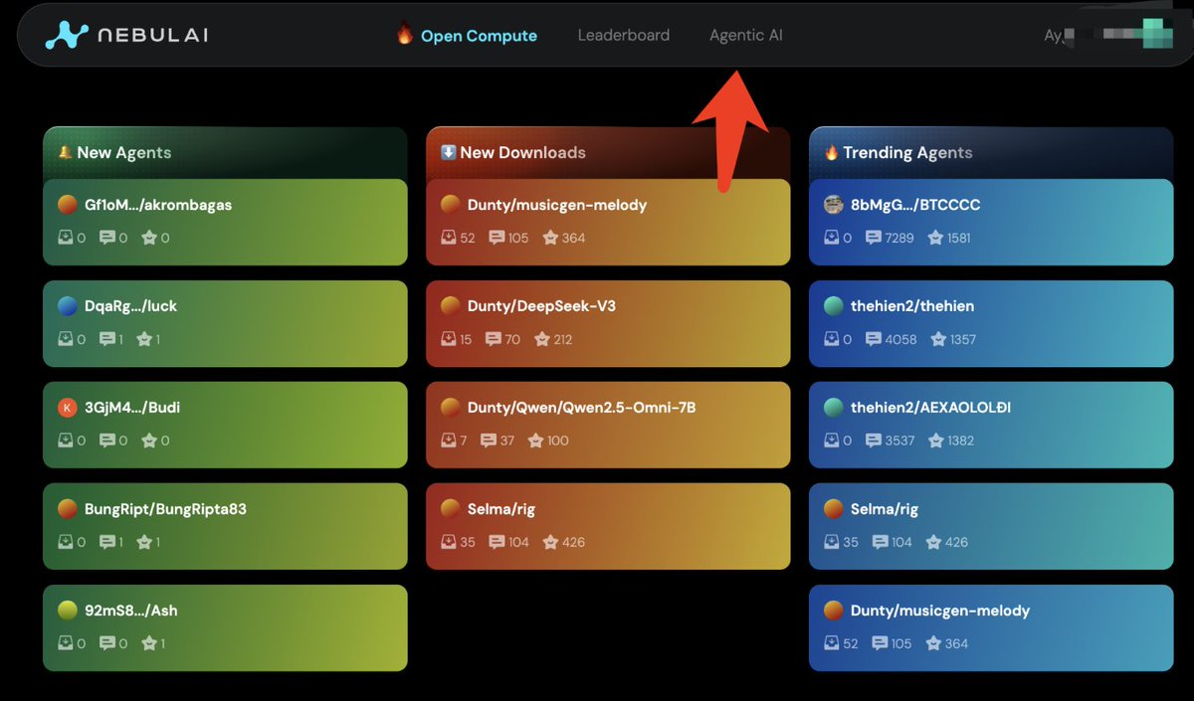Click the download icon on the thehien2/AEXAOLOLĐI card
Image resolution: width=1194 pixels, height=701 pixels.
[832, 440]
